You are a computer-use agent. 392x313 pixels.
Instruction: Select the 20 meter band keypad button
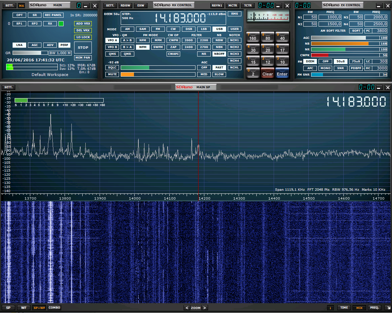(268, 49)
